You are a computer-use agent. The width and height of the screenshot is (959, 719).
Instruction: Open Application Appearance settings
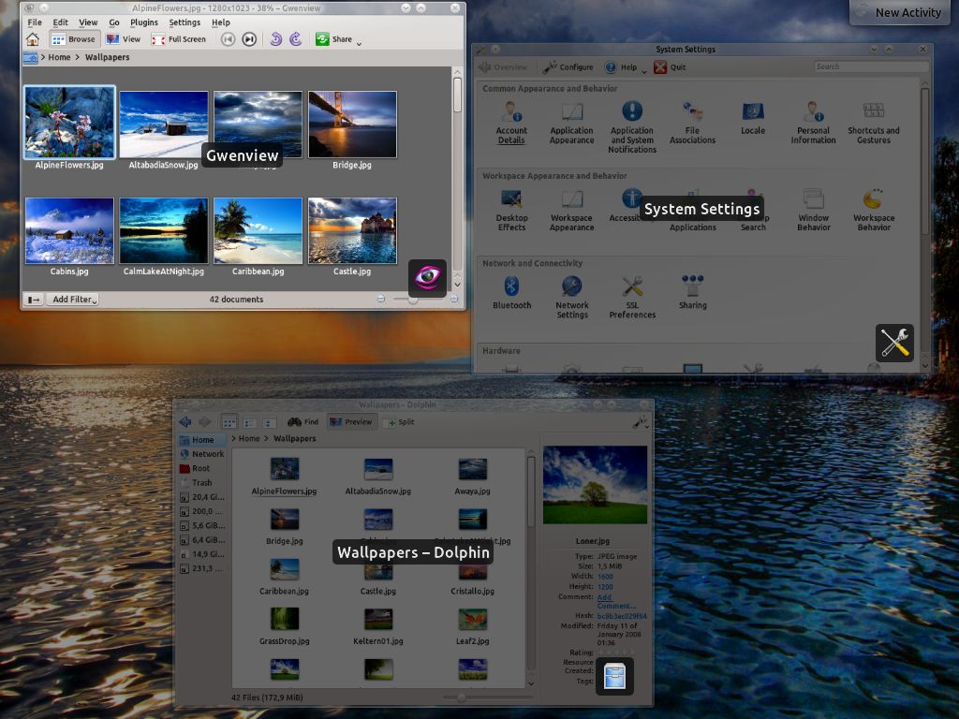point(572,123)
